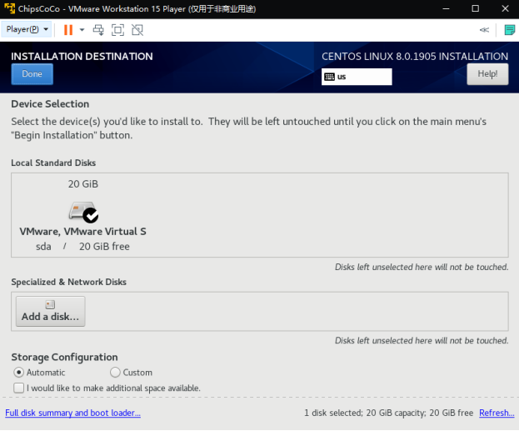Maximize the VMware Player window
Image resolution: width=519 pixels, height=431 pixels.
click(x=475, y=8)
